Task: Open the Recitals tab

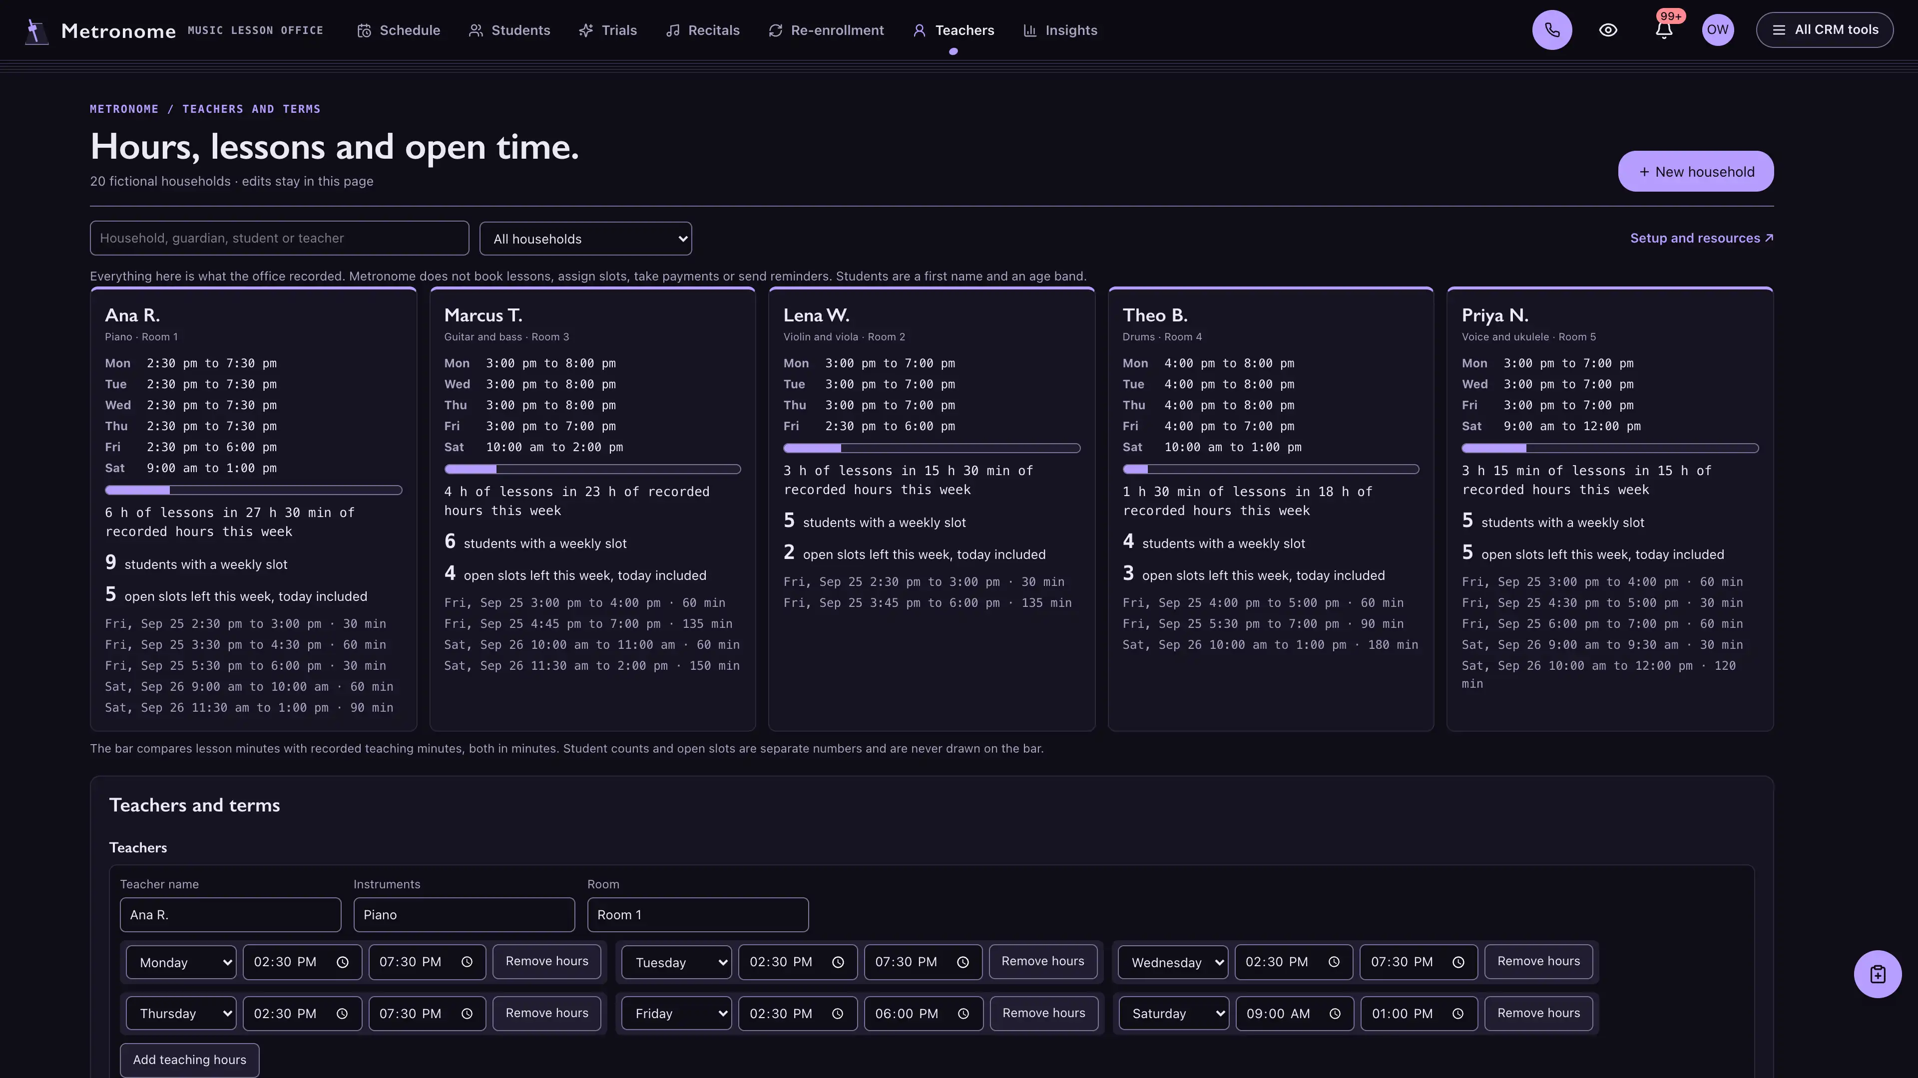Action: [x=702, y=30]
